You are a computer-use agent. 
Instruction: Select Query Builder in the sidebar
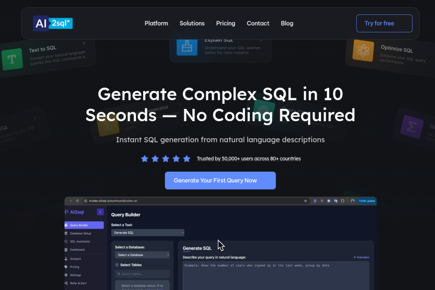tap(84, 225)
